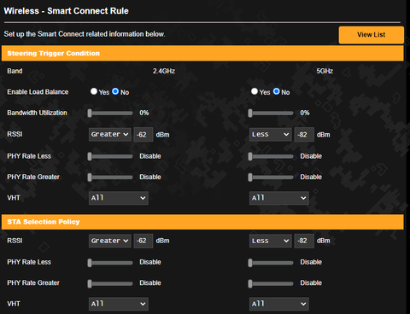Open STA Selection Policy 2.4GHz RSSI Greater dropdown
This screenshot has width=410, height=314.
click(x=110, y=241)
